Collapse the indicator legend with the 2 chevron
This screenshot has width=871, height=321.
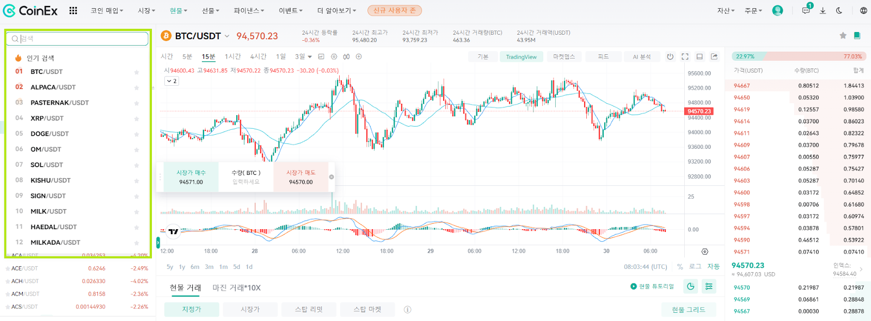coord(171,81)
